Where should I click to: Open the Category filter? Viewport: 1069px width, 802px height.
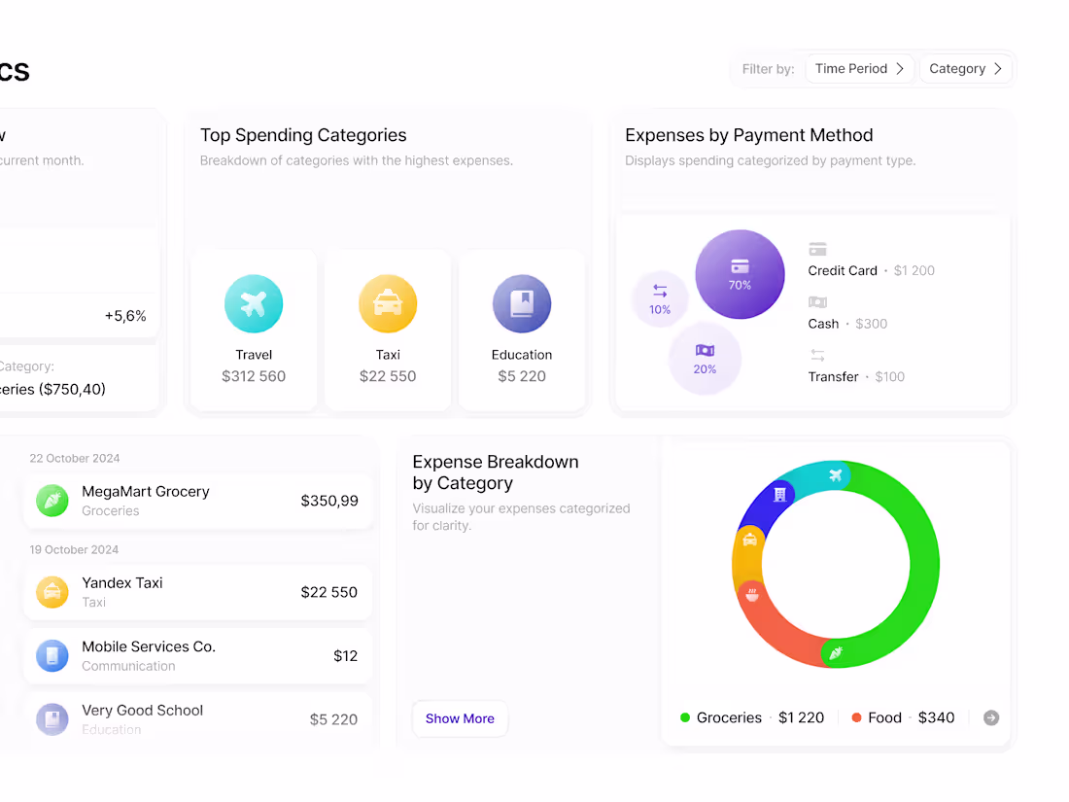(965, 68)
